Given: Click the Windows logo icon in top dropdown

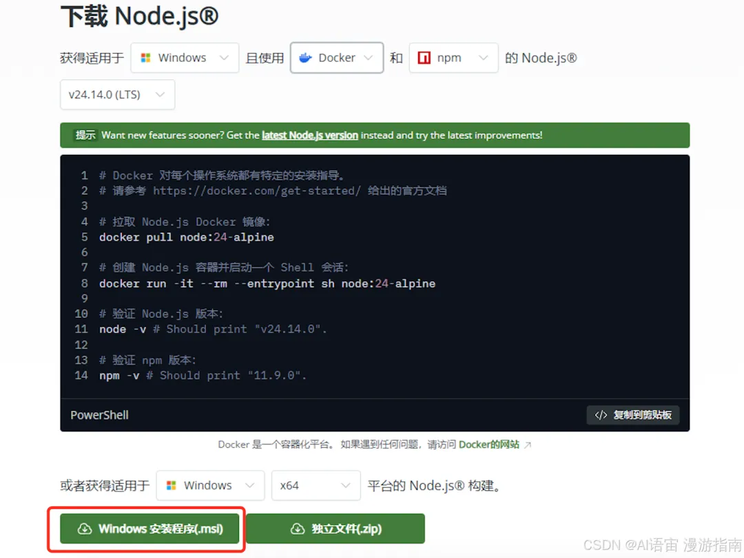Looking at the screenshot, I should click(145, 58).
